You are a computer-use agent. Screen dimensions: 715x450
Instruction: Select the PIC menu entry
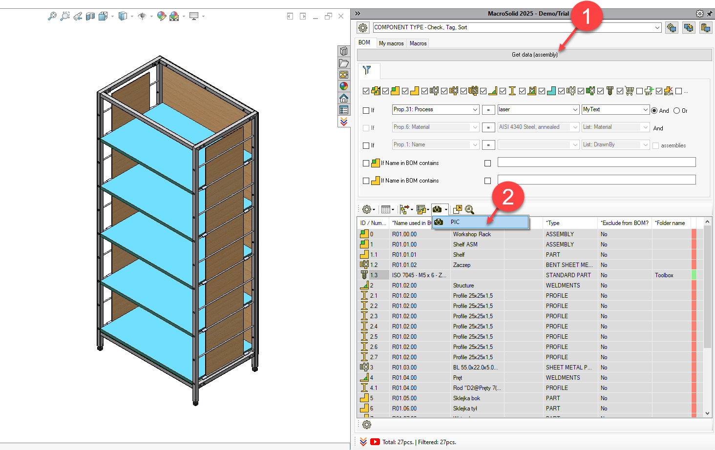[x=481, y=222]
